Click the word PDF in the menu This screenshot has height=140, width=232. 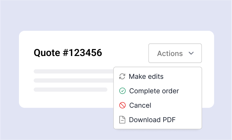point(168,120)
